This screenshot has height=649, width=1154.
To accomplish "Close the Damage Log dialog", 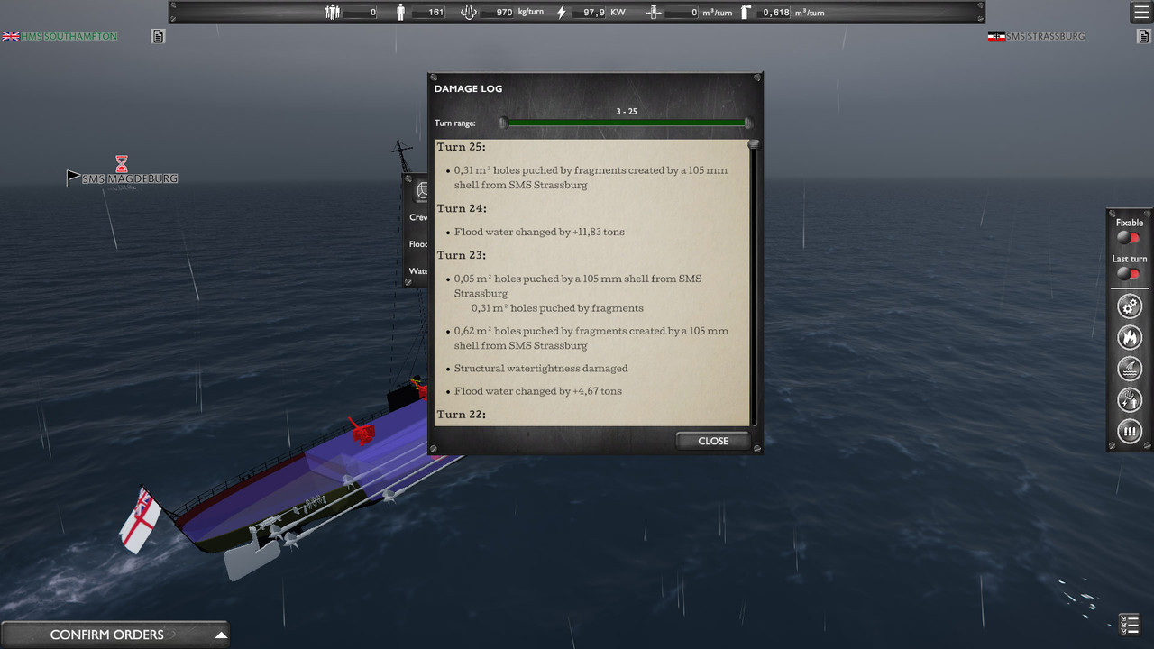I will [713, 441].
